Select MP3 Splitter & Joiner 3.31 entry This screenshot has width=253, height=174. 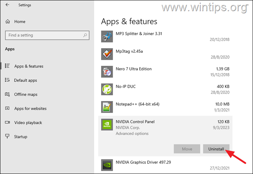pos(165,36)
